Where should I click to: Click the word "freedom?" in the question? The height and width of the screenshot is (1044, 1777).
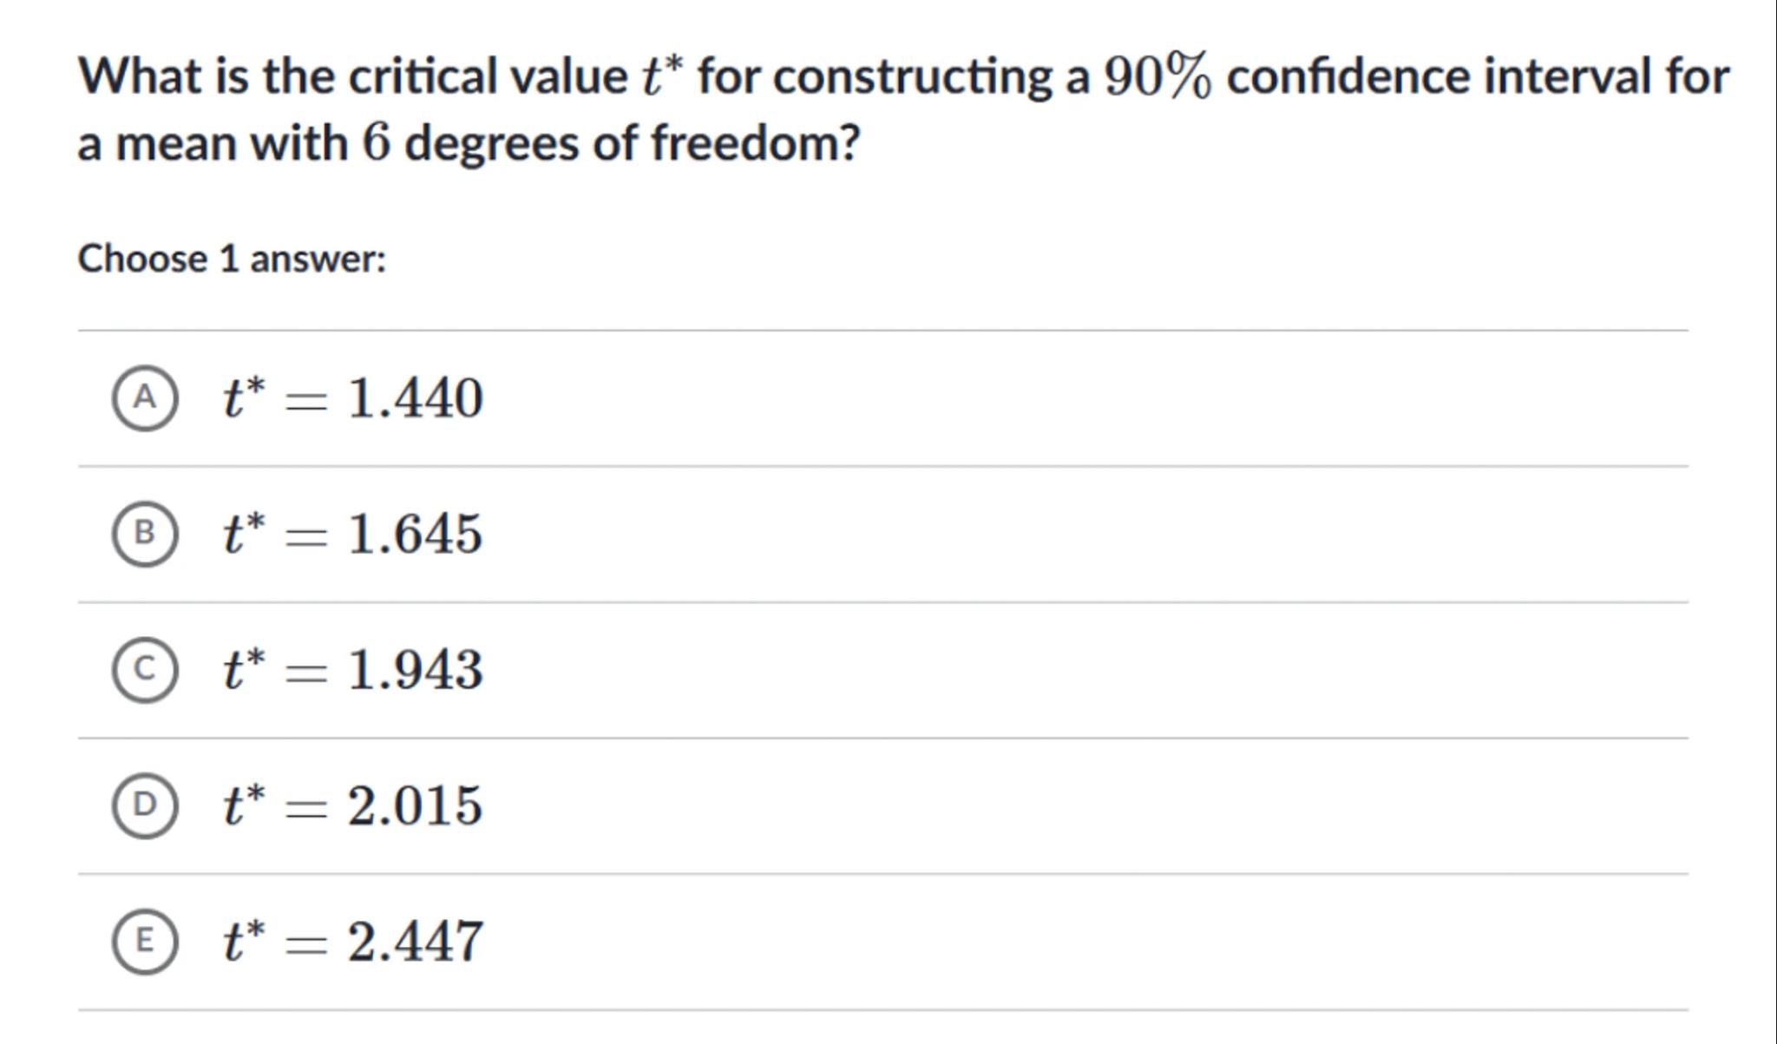pyautogui.click(x=755, y=142)
